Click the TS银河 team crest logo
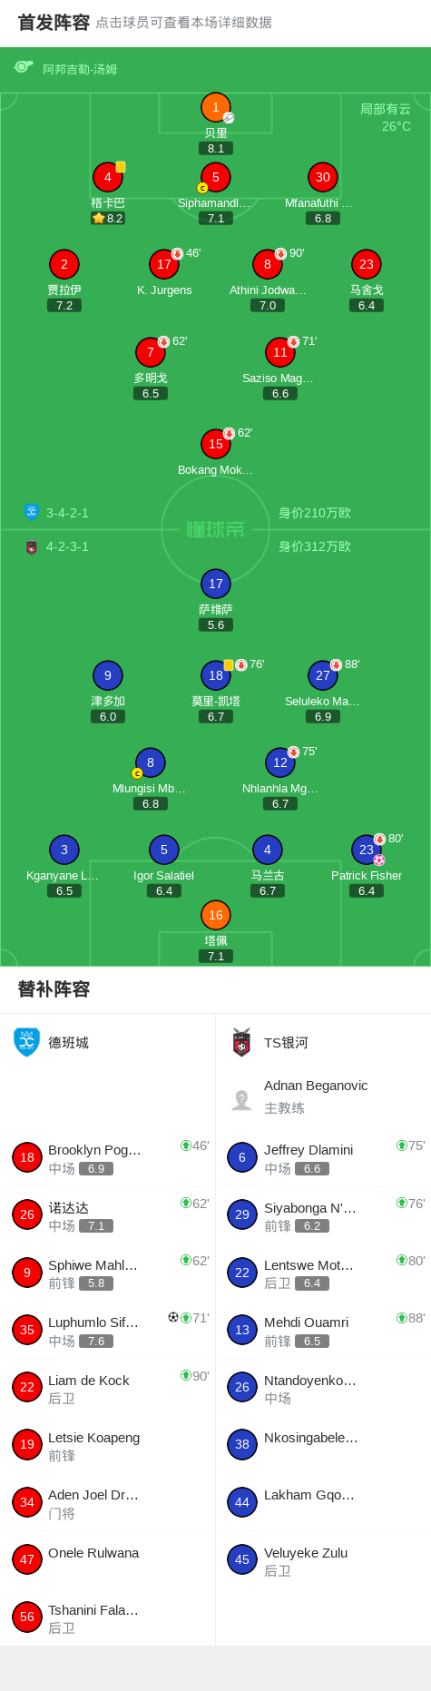Image resolution: width=431 pixels, height=1691 pixels. pyautogui.click(x=241, y=1043)
